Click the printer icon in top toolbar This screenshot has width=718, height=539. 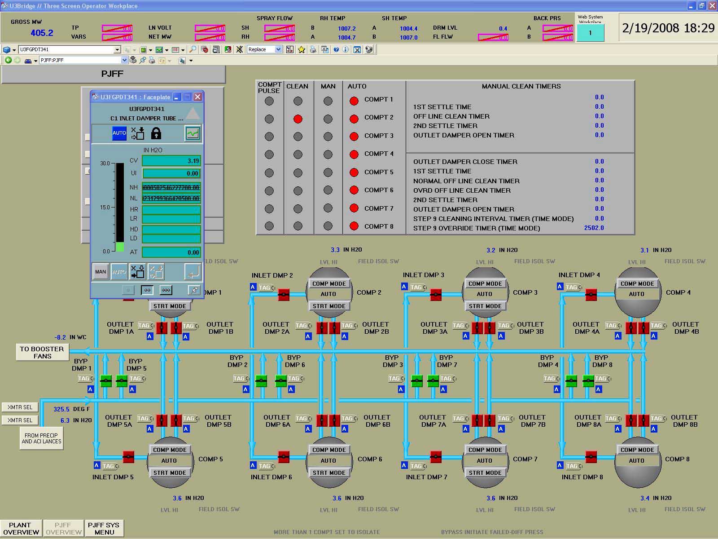click(313, 49)
